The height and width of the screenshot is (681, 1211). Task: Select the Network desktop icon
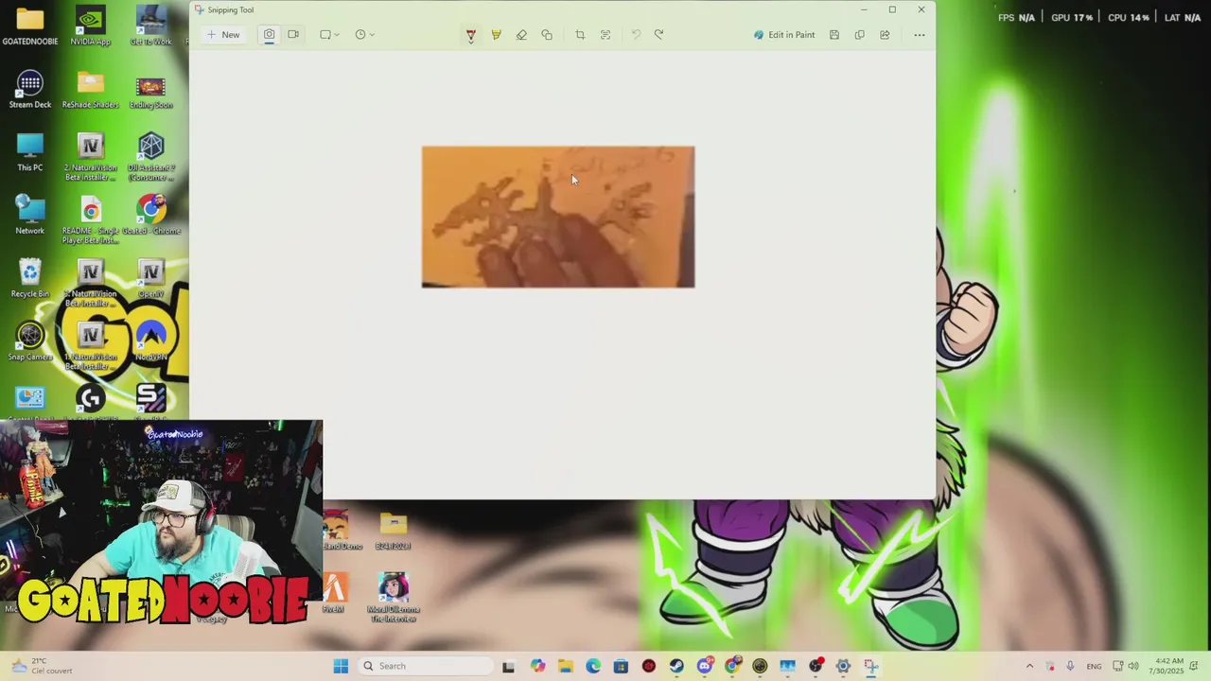click(30, 216)
